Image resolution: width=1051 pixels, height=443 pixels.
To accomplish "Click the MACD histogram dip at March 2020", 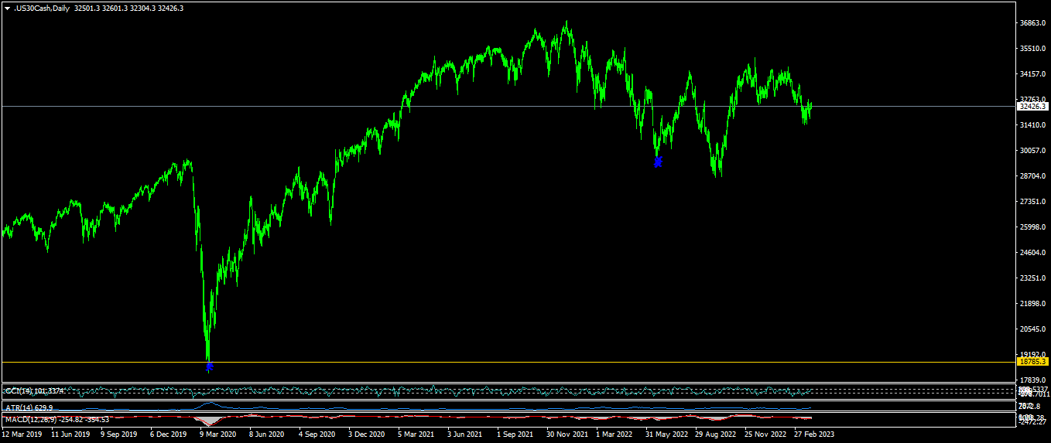I will 208,421.
